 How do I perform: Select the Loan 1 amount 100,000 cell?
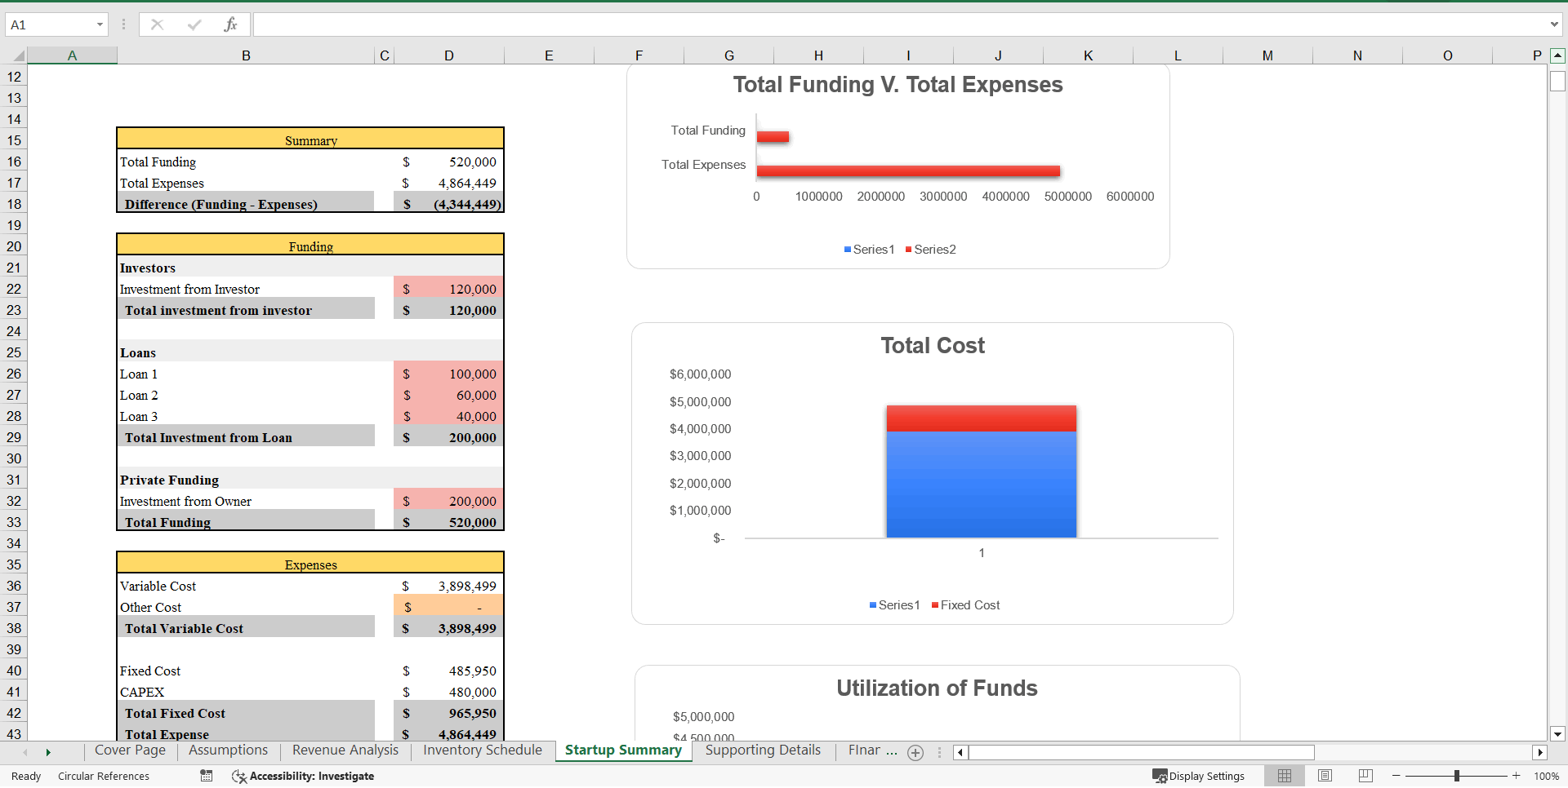tap(448, 374)
